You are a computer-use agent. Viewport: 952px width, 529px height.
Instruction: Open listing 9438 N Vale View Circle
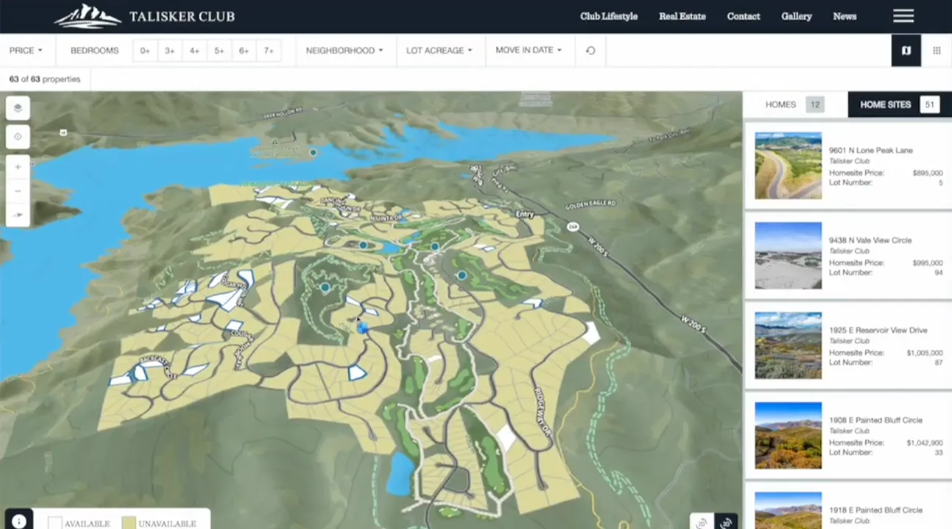coord(848,256)
